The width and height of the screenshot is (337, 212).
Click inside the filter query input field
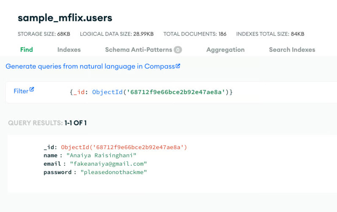click(x=190, y=92)
